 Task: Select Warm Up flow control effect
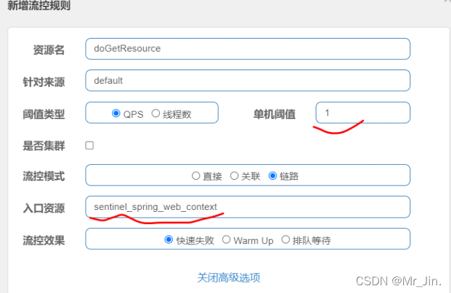[226, 240]
